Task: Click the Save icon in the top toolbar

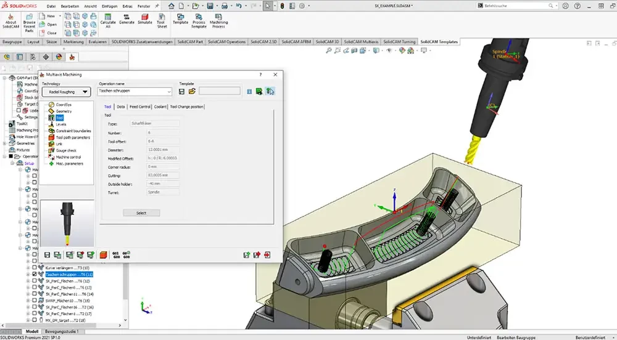Action: coord(210,6)
